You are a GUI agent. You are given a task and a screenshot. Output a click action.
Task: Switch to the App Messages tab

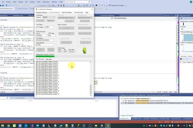40,59
